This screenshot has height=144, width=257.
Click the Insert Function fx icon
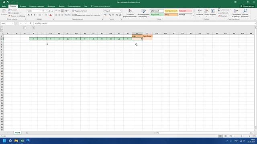pyautogui.click(x=31, y=23)
